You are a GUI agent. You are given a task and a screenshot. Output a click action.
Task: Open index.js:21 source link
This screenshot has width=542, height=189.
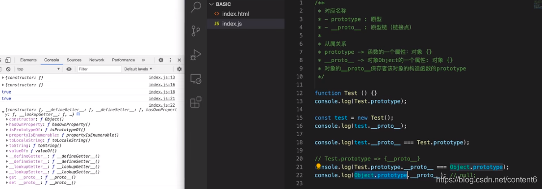[162, 98]
